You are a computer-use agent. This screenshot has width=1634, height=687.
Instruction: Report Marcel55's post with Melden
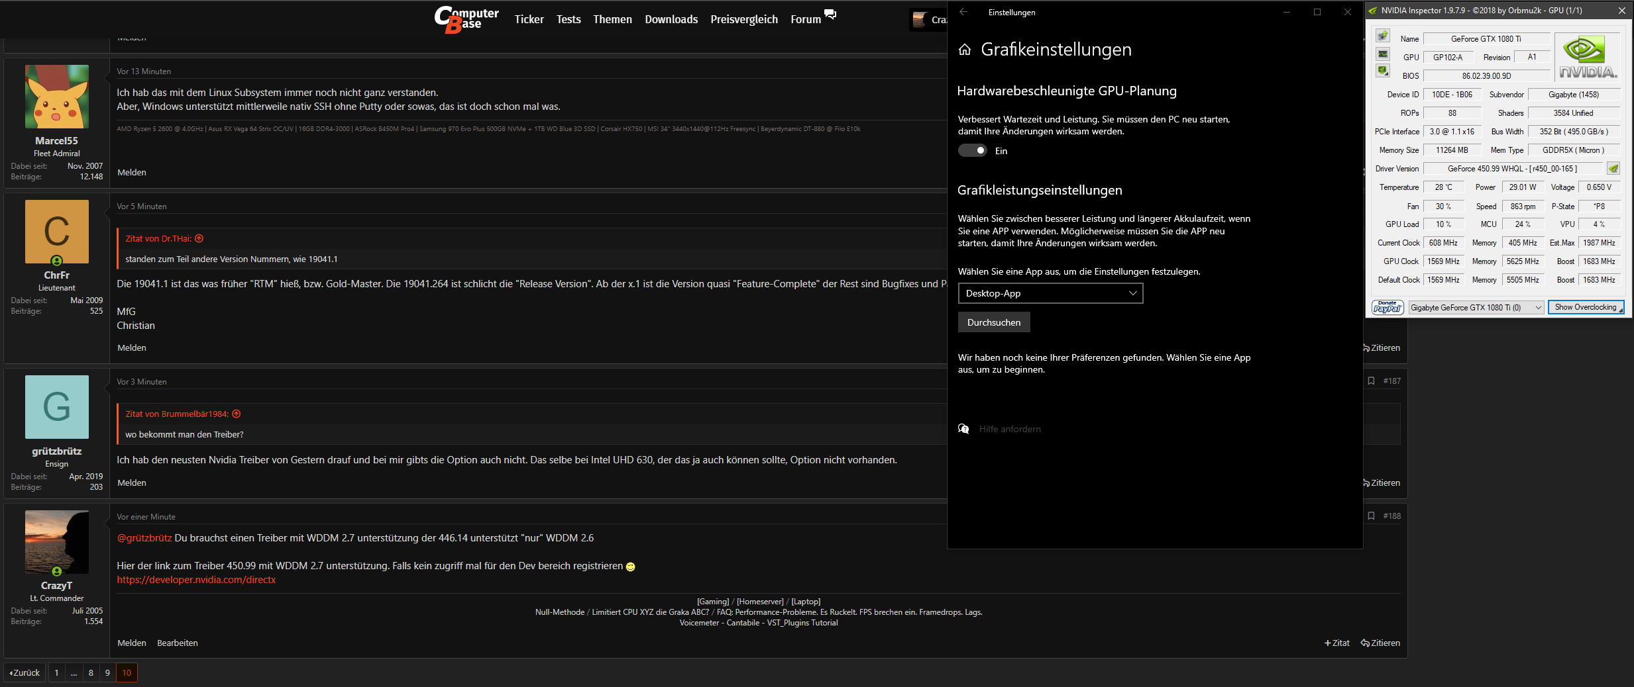(132, 172)
